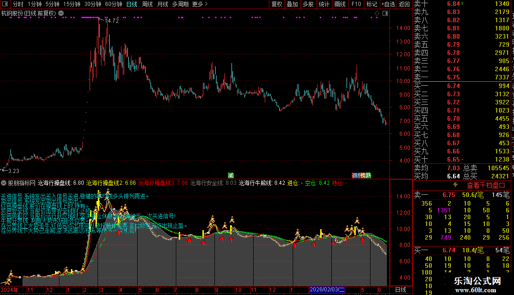Click the 叠加 overlay button
Image resolution: width=514 pixels, height=295 pixels.
coord(292,4)
